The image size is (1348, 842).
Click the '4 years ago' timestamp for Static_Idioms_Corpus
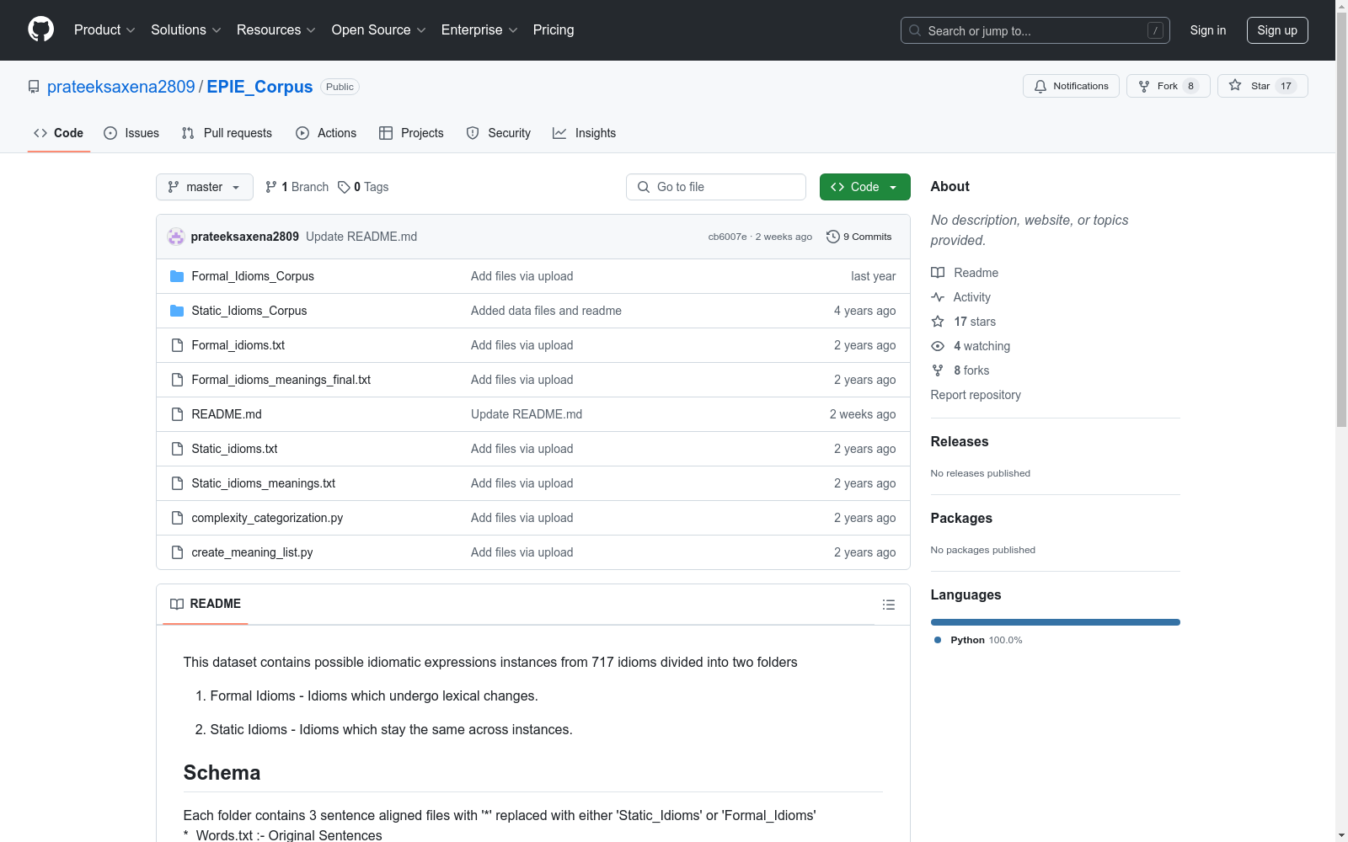point(865,311)
